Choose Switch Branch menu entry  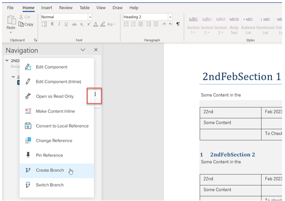tap(57, 185)
